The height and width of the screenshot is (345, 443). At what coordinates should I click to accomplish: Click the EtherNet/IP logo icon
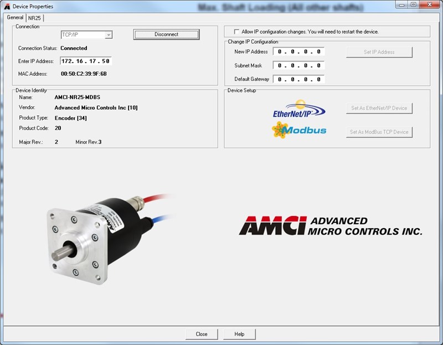point(298,109)
